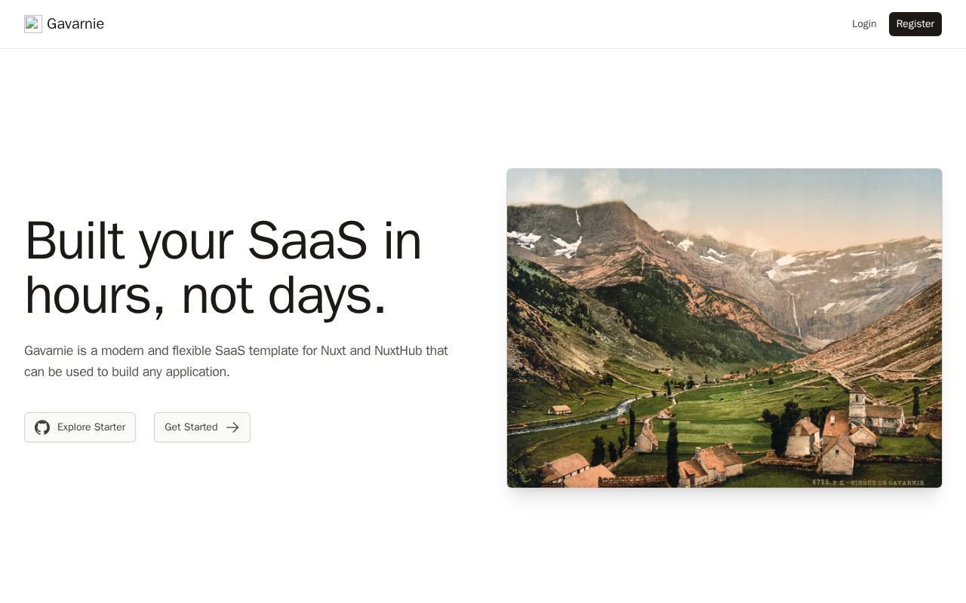Select the Explore Starter button label
The image size is (966, 603).
tap(91, 427)
